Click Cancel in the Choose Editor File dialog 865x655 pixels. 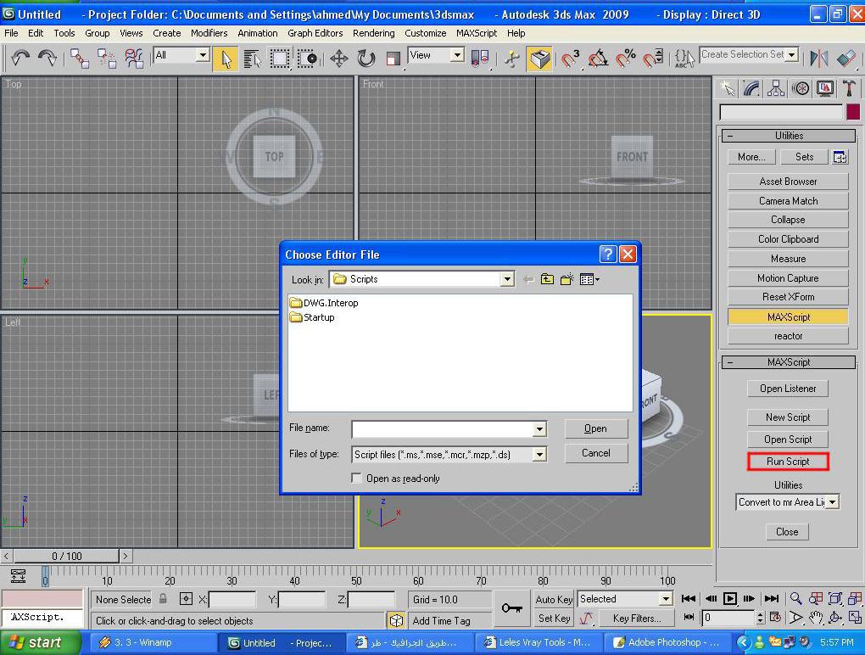point(596,453)
